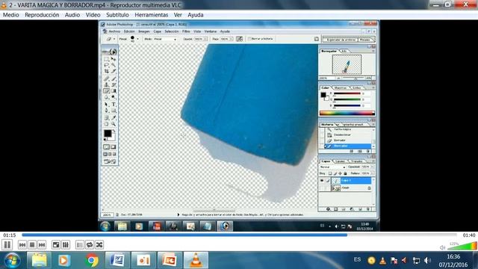Open the Ver menu in VLC

178,15
